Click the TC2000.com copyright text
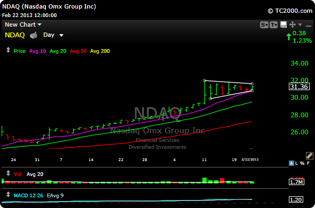Viewport: 315px width, 208px height. [x=290, y=11]
